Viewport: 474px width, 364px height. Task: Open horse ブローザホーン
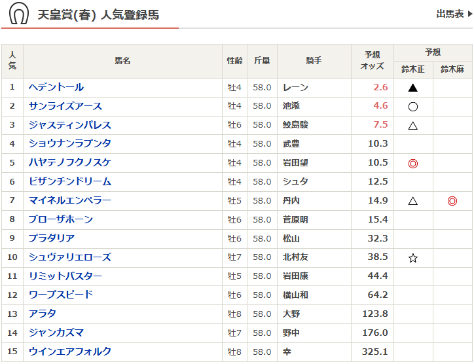point(61,219)
